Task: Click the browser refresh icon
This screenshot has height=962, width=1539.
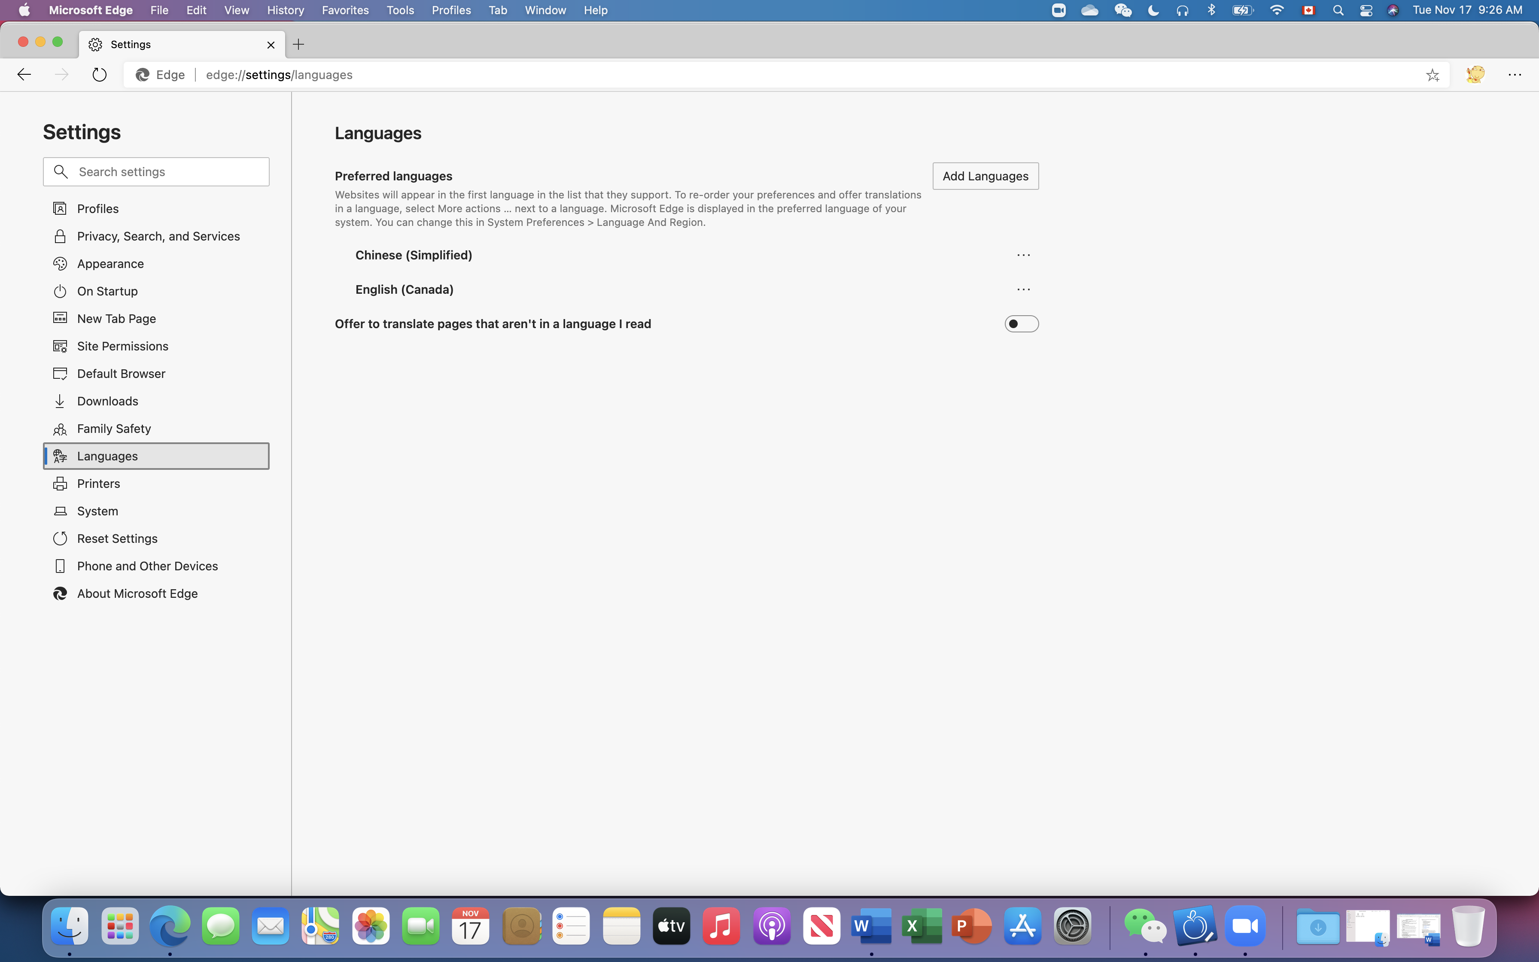Action: [x=99, y=75]
